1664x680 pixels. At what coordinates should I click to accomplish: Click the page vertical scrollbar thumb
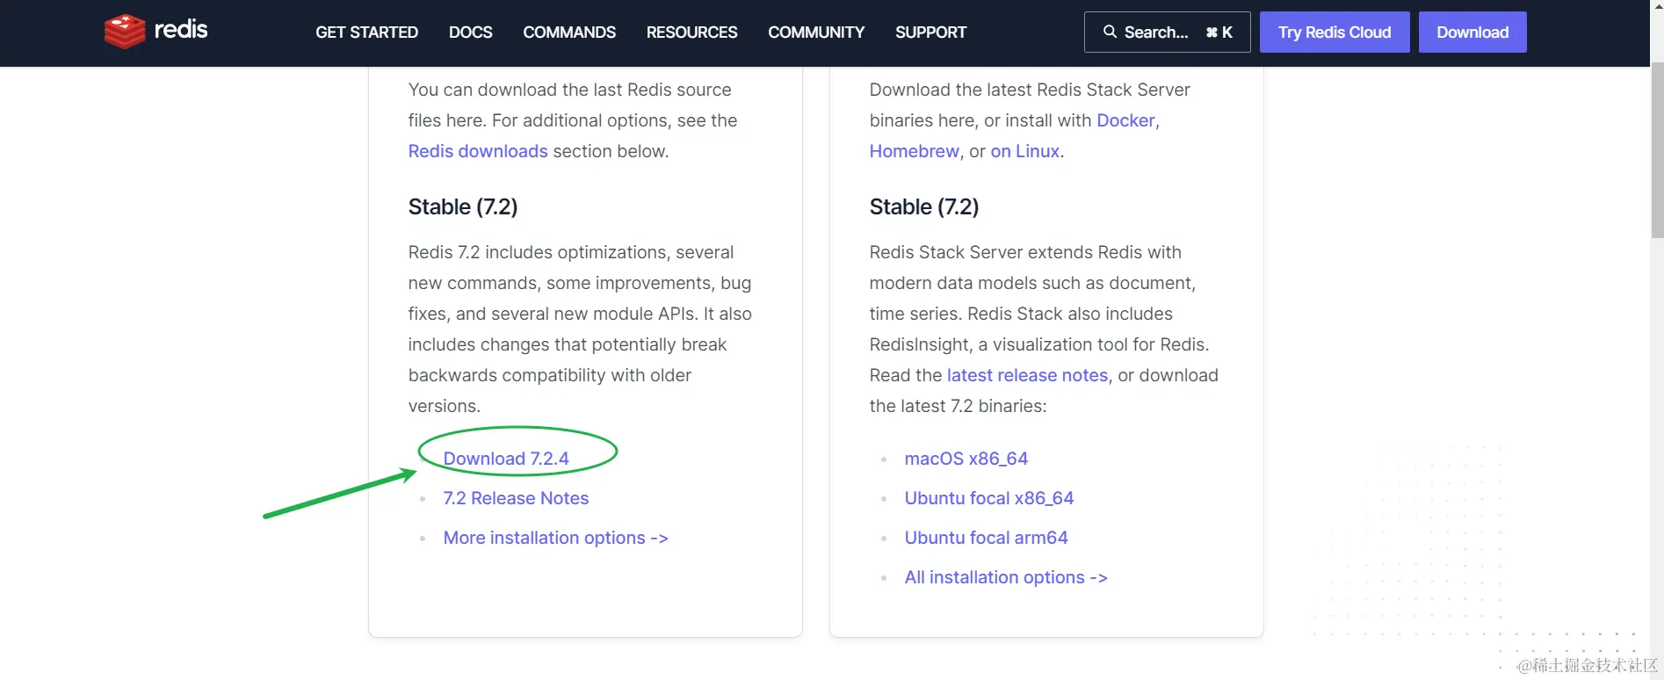[1657, 149]
